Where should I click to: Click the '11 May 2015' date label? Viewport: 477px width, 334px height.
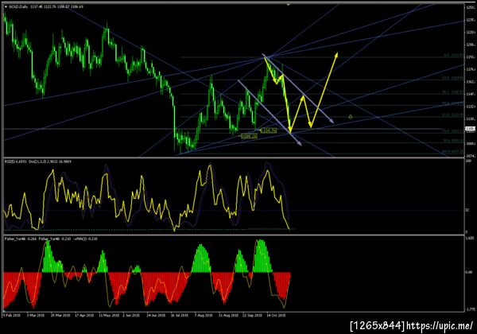pos(109,316)
